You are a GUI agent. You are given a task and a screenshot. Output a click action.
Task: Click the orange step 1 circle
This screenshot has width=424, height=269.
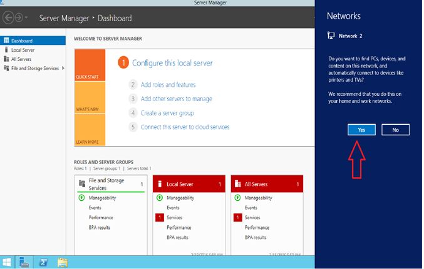coord(123,62)
